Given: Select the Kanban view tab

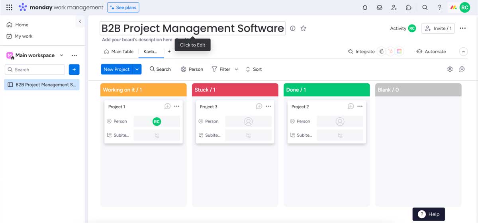Looking at the screenshot, I should pyautogui.click(x=150, y=52).
